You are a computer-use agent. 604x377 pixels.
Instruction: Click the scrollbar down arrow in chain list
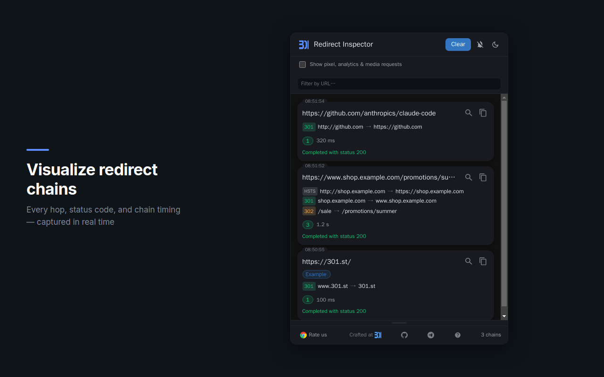pos(504,316)
